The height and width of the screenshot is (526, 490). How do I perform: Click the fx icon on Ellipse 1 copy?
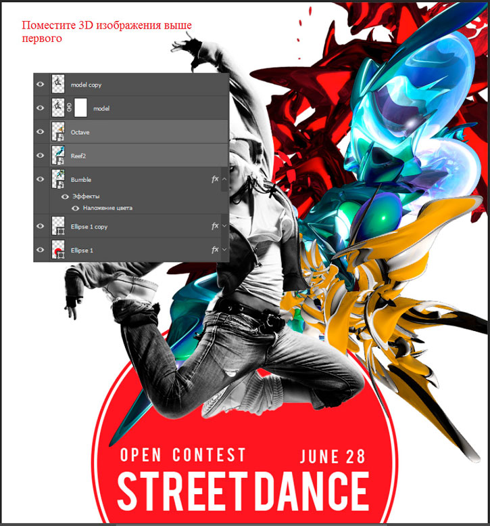215,226
